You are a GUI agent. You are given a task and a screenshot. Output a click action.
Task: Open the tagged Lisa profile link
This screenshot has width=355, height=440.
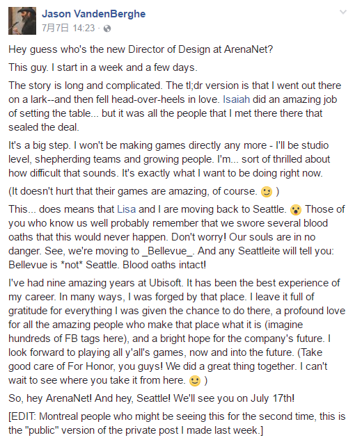[x=126, y=209]
